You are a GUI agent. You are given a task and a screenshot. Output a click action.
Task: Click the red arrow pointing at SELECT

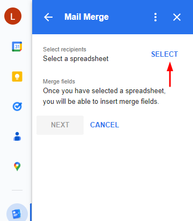pyautogui.click(x=170, y=74)
